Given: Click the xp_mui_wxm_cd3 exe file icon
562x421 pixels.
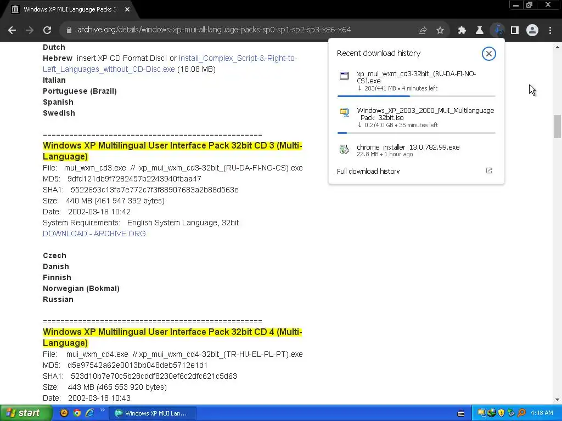Looking at the screenshot, I should (344, 76).
